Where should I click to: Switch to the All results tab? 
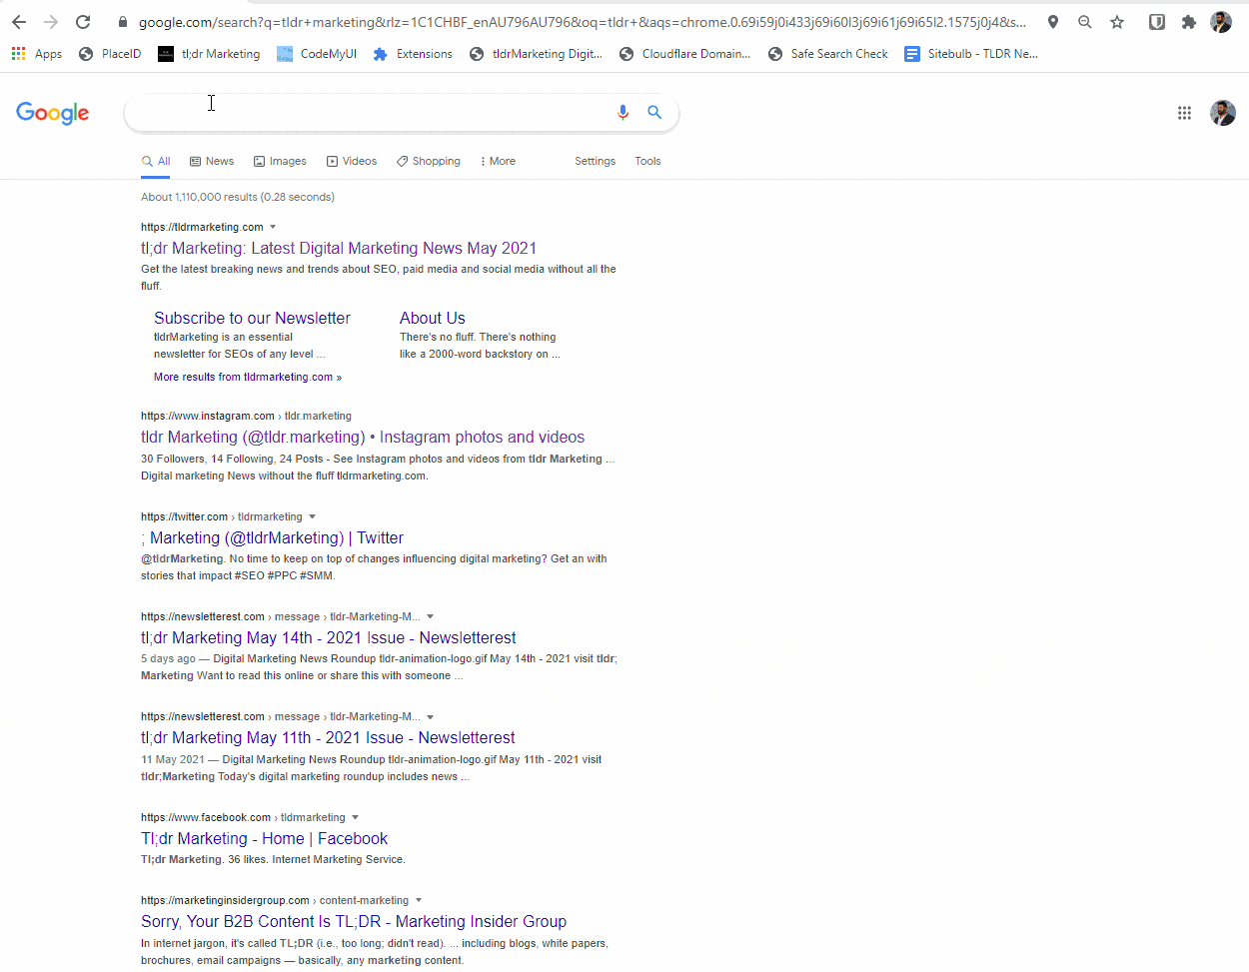click(156, 161)
